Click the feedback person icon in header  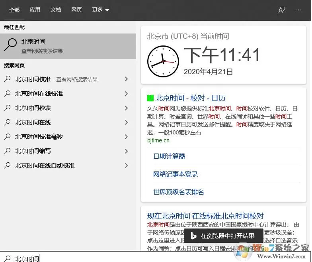pos(282,10)
